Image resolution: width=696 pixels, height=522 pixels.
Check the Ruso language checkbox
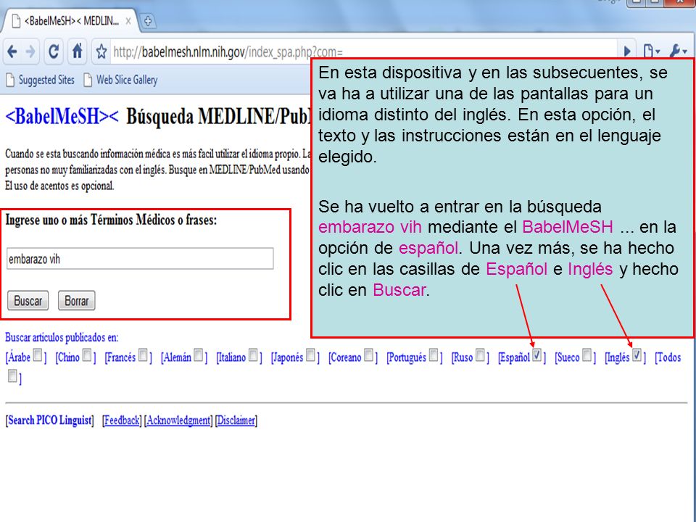(x=480, y=355)
